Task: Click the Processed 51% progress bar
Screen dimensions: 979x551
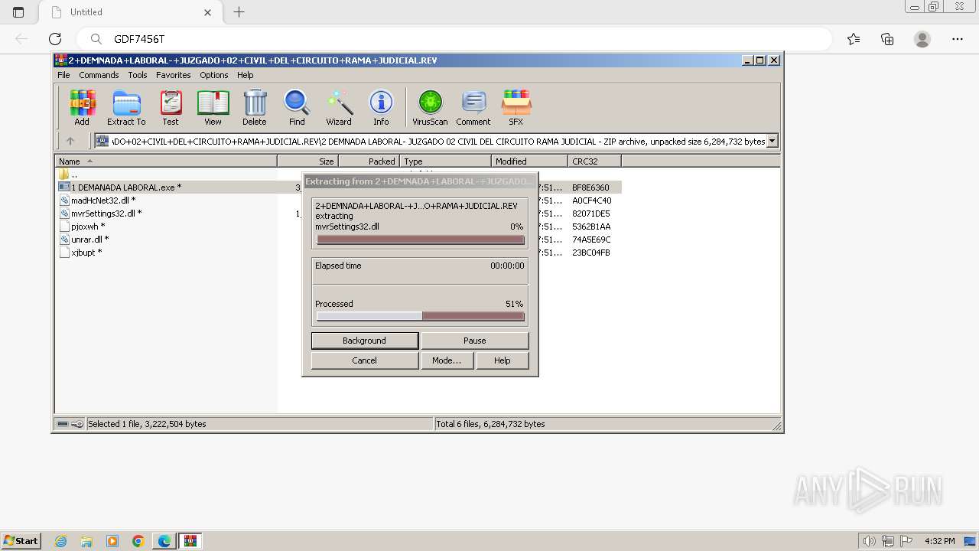Action: pos(420,316)
